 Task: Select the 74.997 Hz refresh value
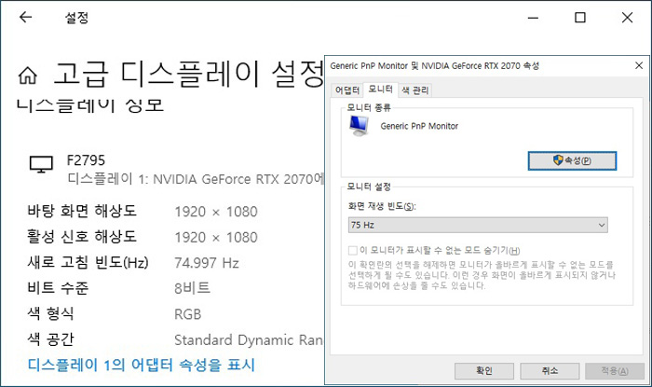point(207,263)
